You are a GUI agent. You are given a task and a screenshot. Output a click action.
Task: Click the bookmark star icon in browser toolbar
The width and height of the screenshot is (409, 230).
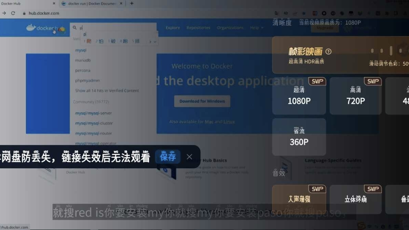tap(304, 13)
